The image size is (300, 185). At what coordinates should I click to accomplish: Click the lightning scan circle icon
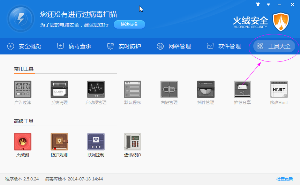pyautogui.click(x=21, y=19)
